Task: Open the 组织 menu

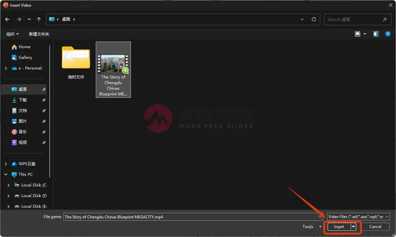Action: (12, 34)
